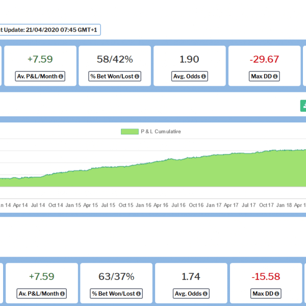
Task: Click the +7.59 value in bottom row
Action: click(42, 276)
